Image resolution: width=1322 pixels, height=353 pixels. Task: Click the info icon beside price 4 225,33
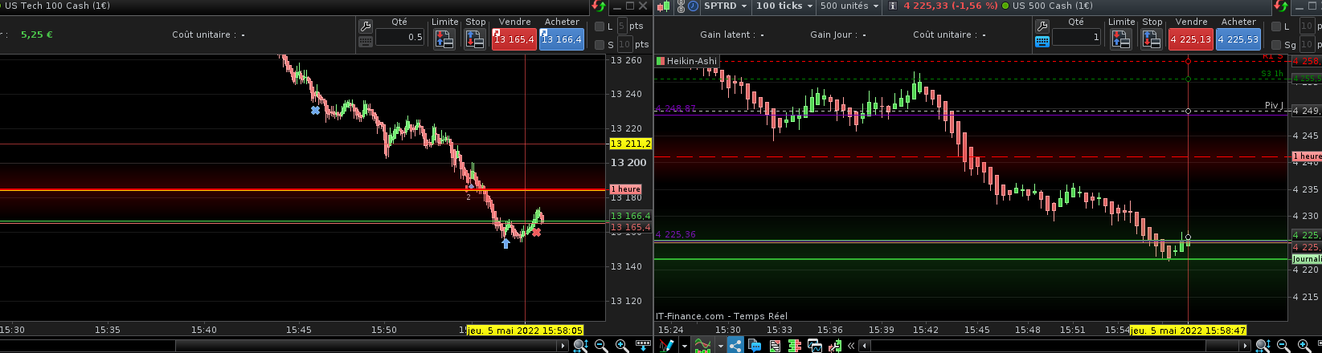[x=892, y=6]
